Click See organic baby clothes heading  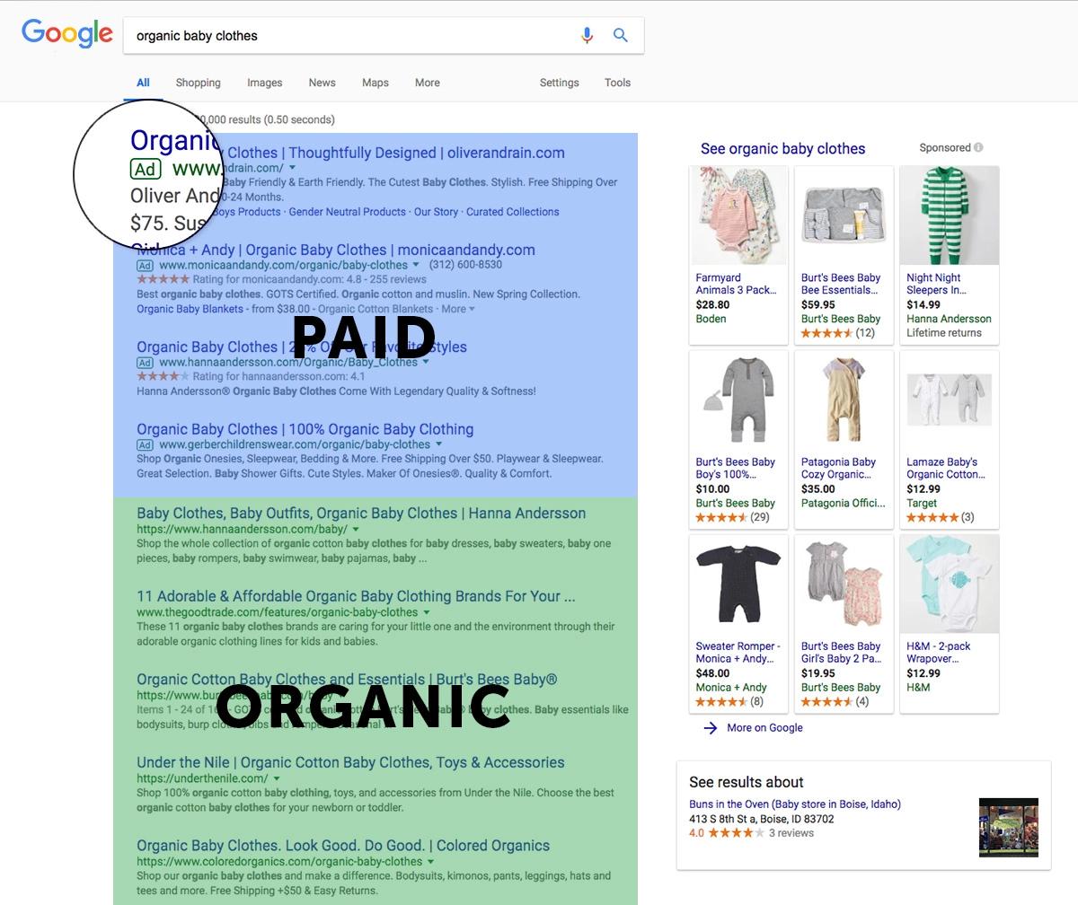(782, 149)
